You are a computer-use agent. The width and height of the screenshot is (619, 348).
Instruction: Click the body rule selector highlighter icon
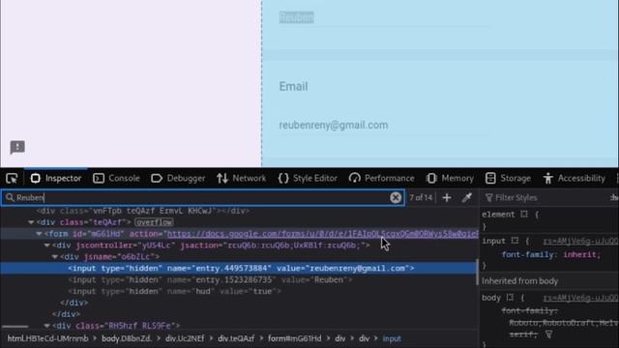pyautogui.click(x=510, y=297)
